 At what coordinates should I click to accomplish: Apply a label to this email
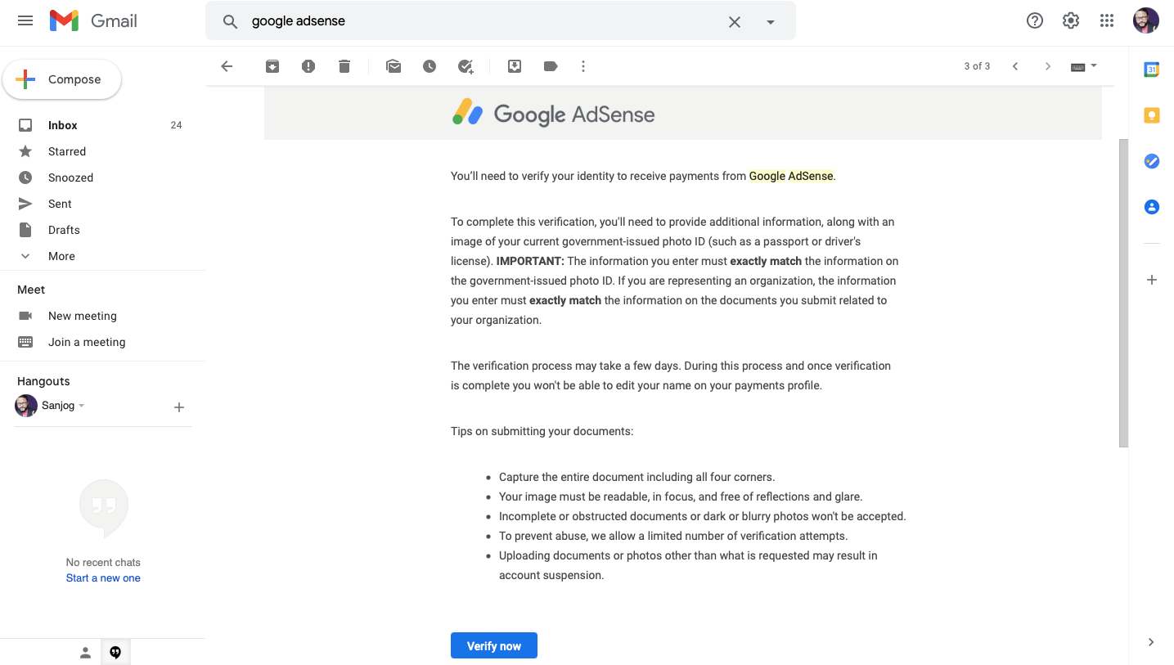coord(551,66)
